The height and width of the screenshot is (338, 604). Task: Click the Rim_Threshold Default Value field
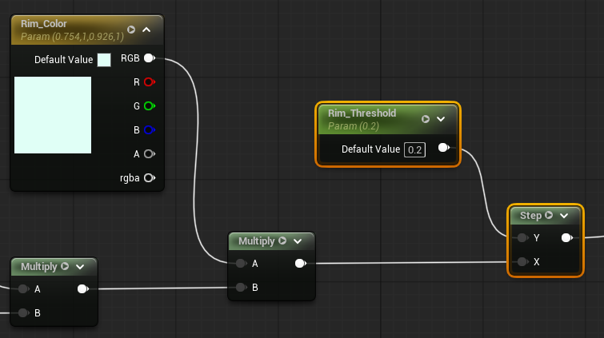point(414,149)
